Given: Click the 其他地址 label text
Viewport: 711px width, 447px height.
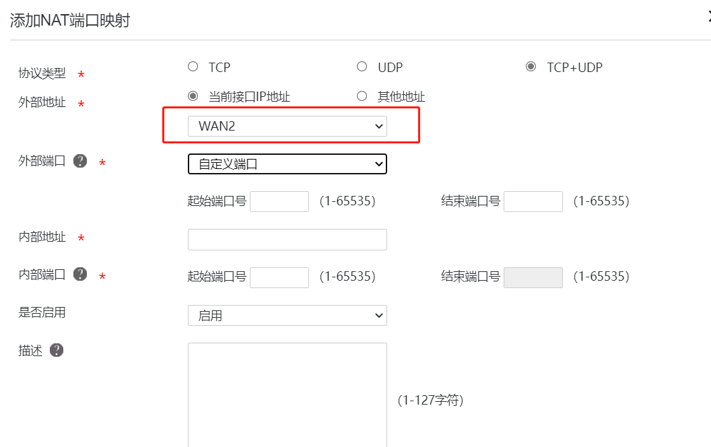Looking at the screenshot, I should [401, 97].
